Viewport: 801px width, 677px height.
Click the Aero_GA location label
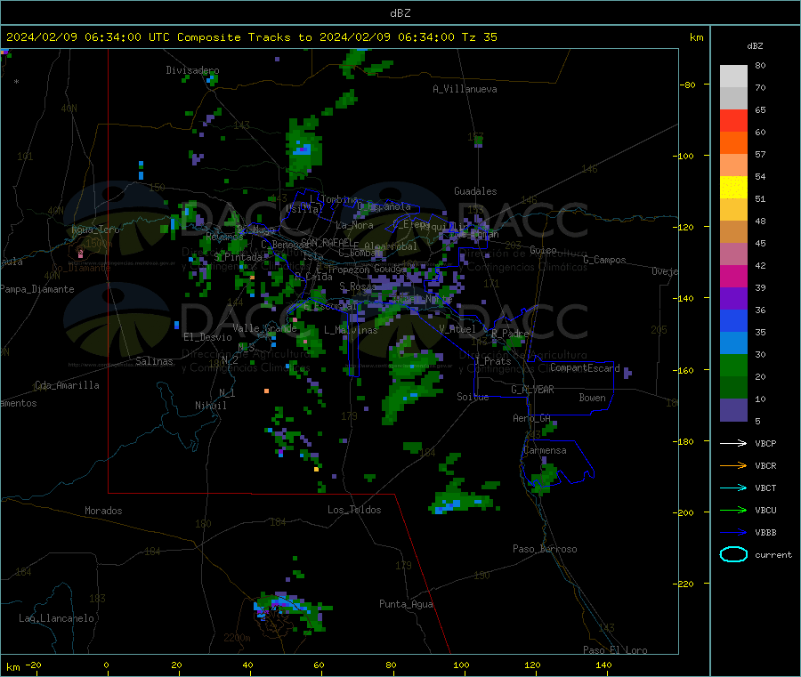click(532, 418)
